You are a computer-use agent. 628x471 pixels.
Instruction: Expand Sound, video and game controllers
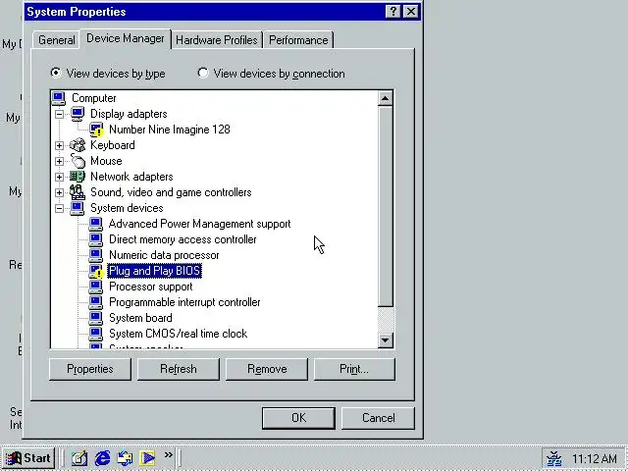tap(59, 192)
